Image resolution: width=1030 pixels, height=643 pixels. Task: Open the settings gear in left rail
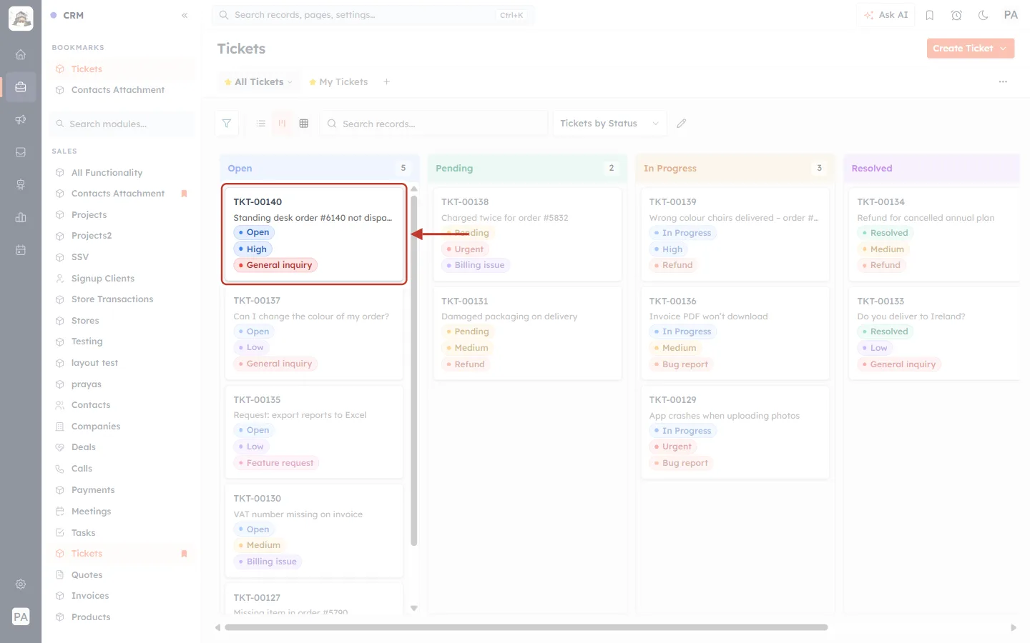[x=21, y=584]
